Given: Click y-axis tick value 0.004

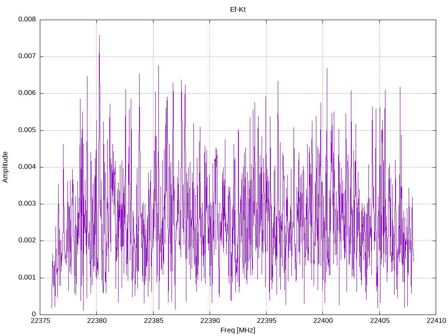Looking at the screenshot, I should [27, 167].
